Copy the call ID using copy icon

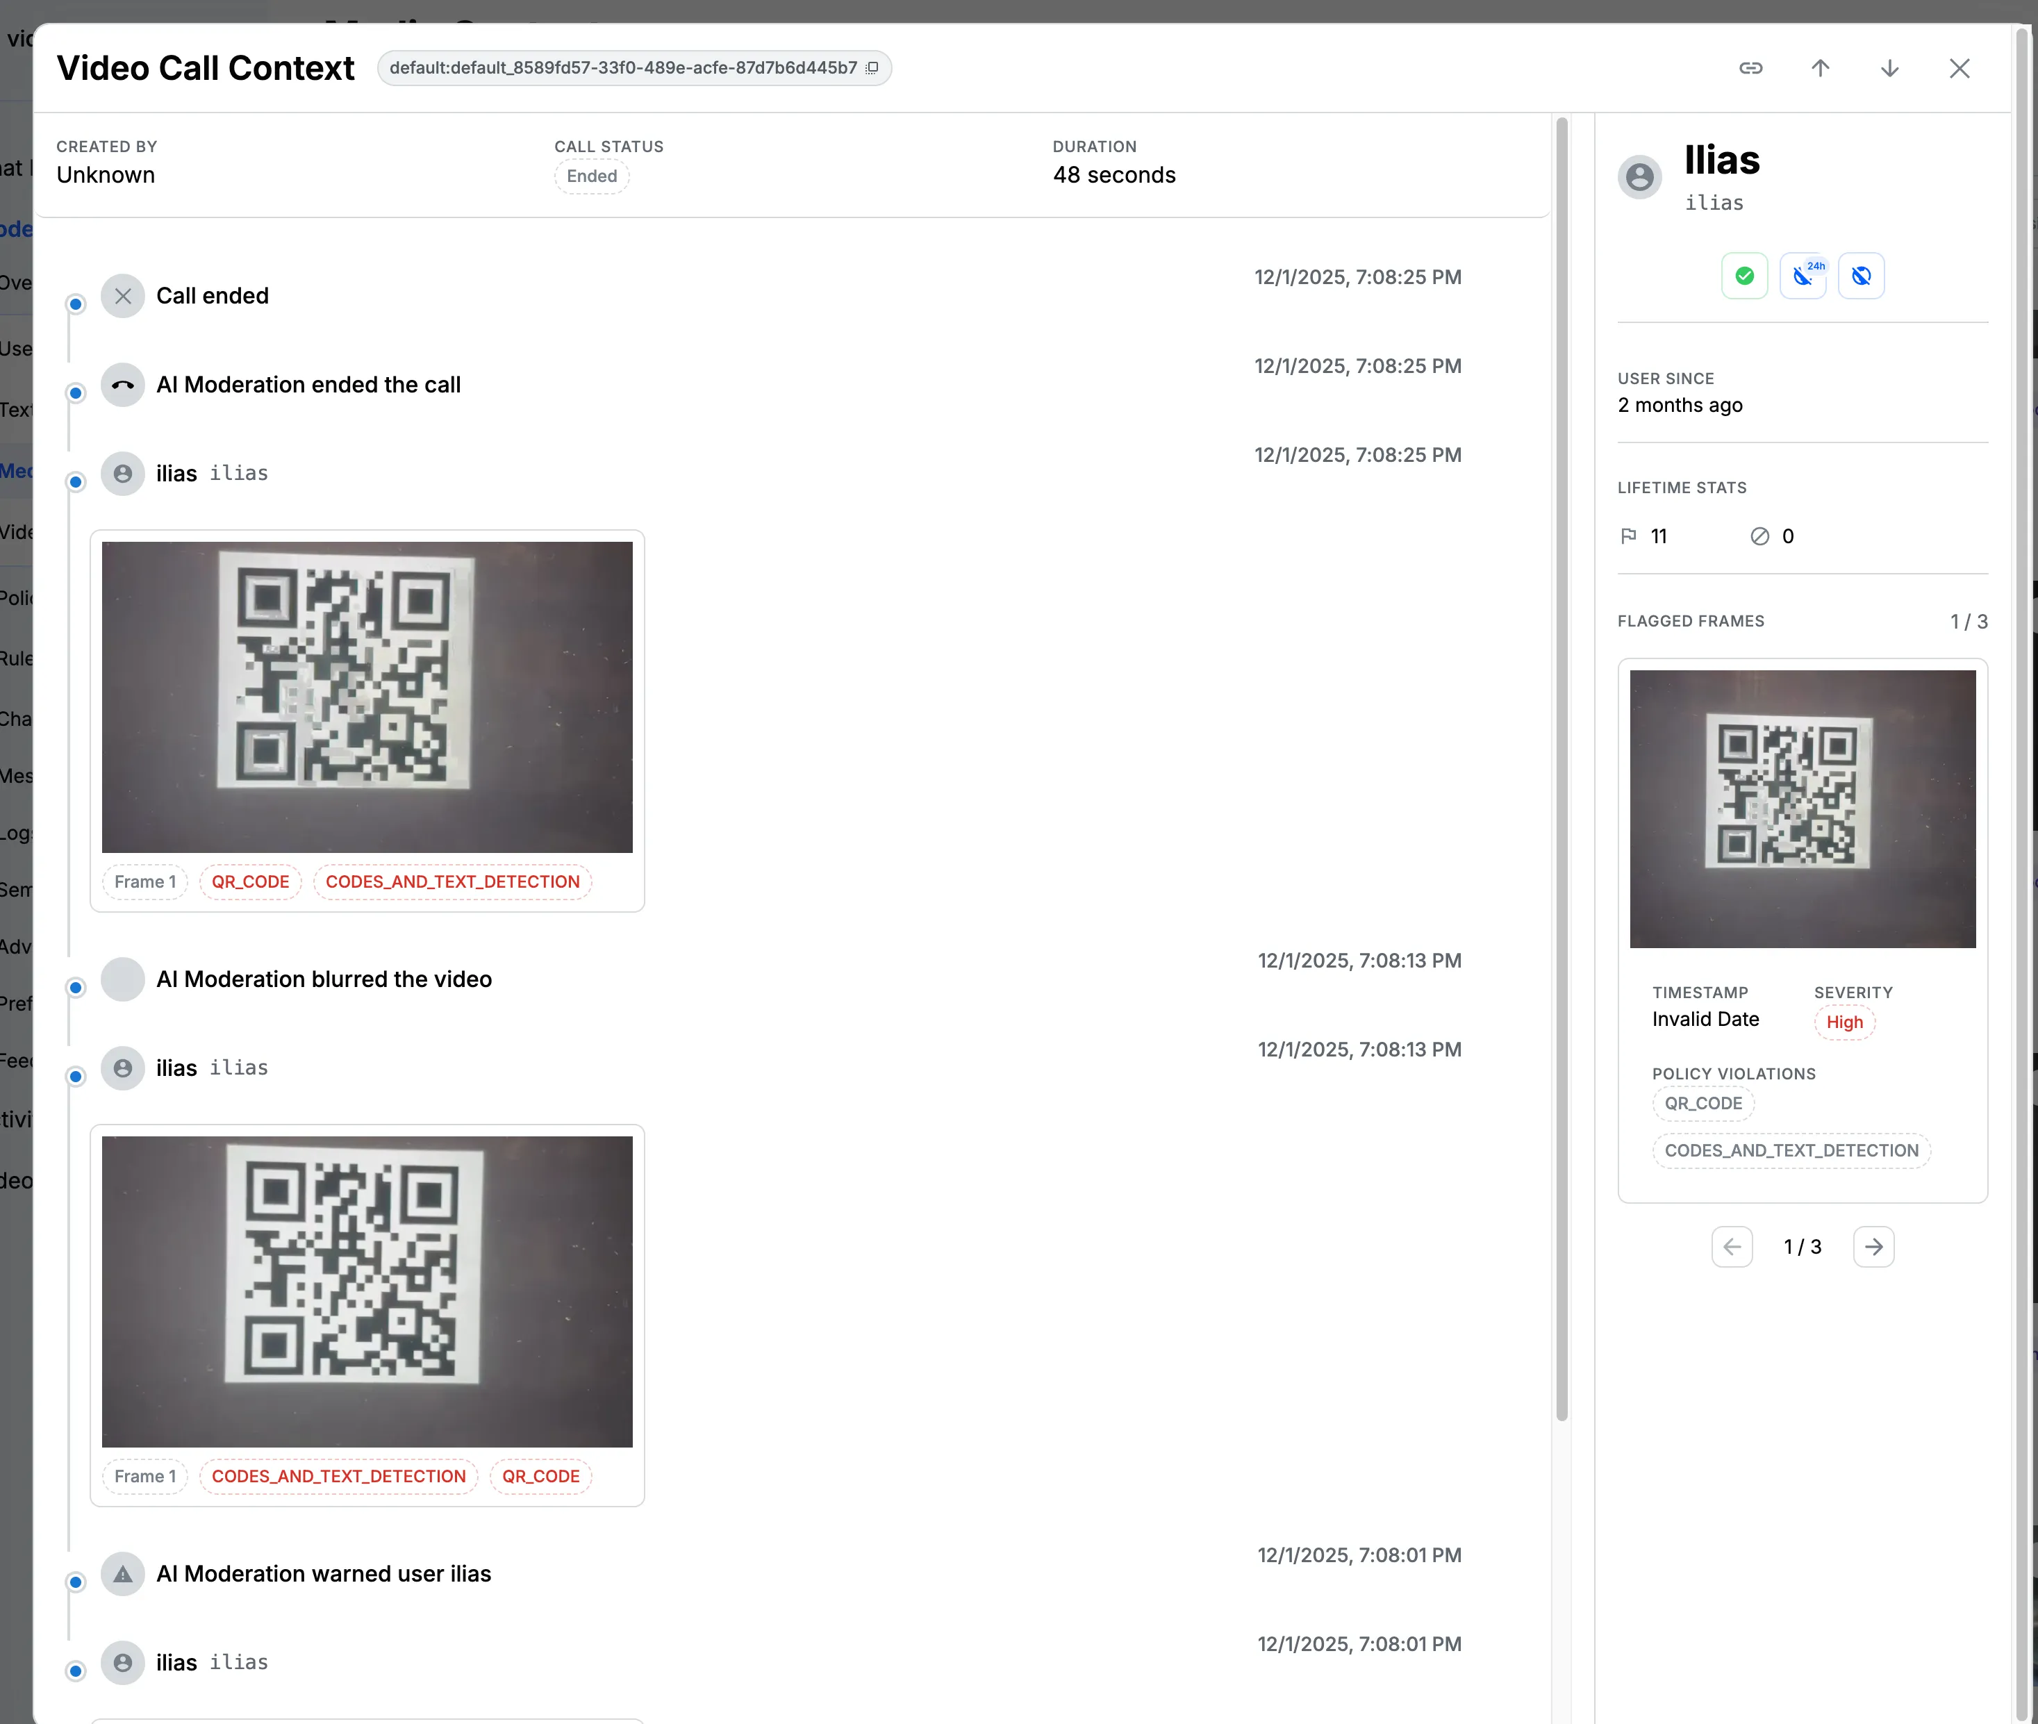point(872,67)
